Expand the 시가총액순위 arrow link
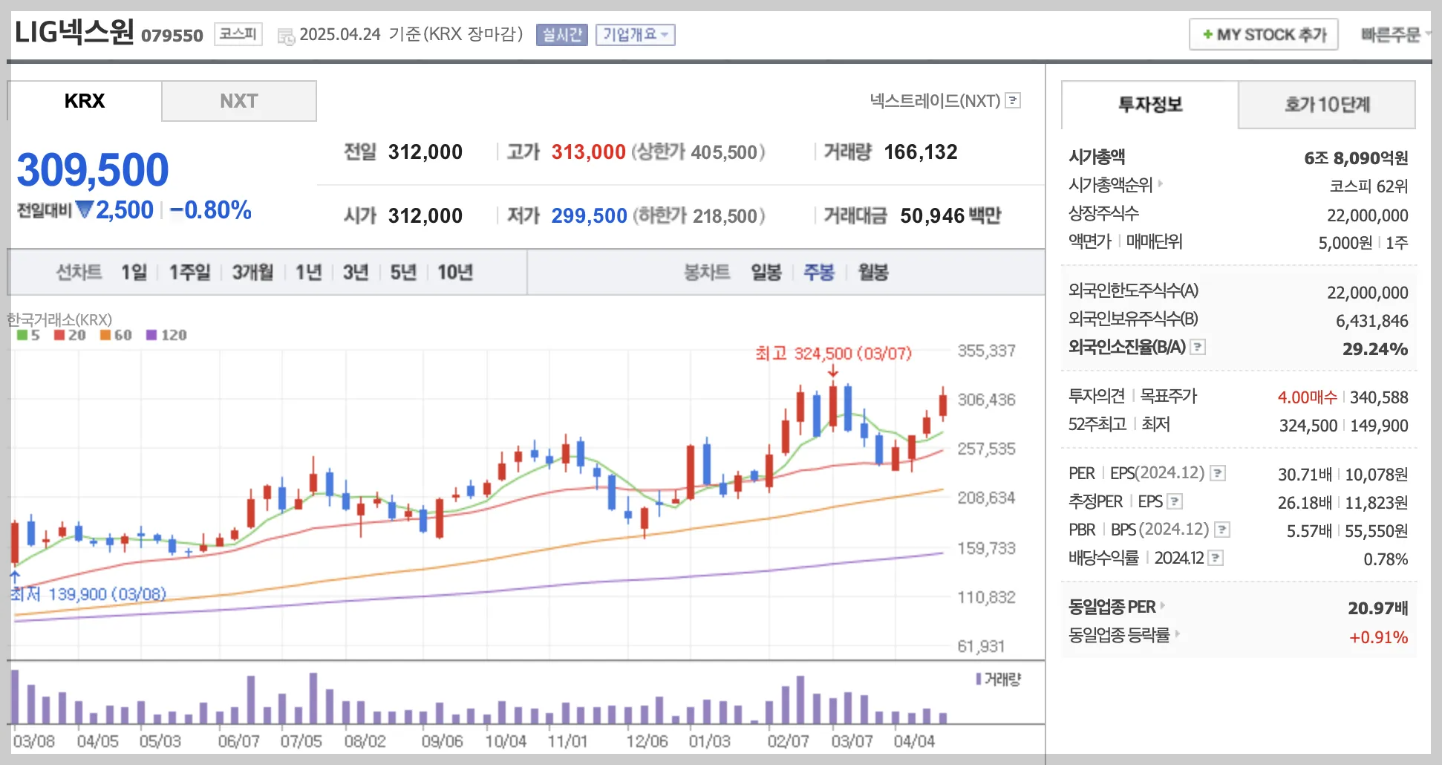1442x765 pixels. (1161, 183)
